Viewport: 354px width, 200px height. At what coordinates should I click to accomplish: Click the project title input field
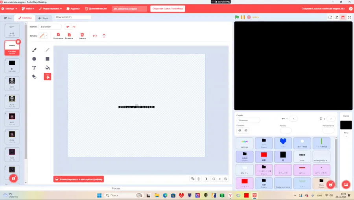(x=129, y=9)
